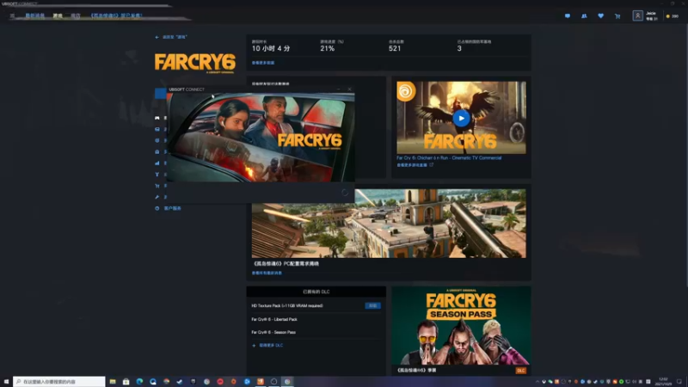Open the shopping cart icon in the header
Screen dimensions: 688x387
[617, 16]
